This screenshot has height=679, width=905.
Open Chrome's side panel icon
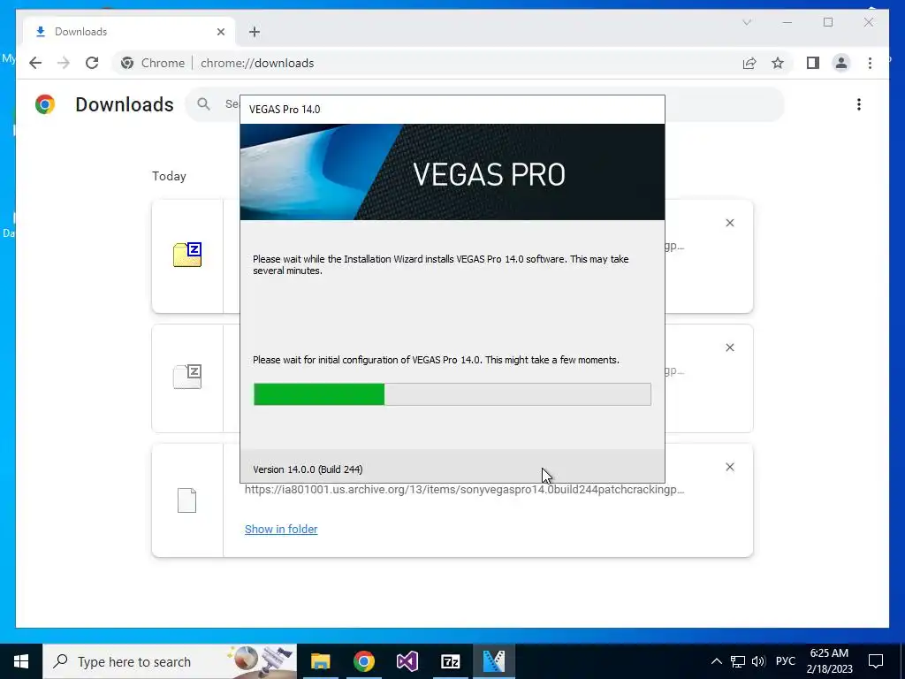(x=813, y=63)
